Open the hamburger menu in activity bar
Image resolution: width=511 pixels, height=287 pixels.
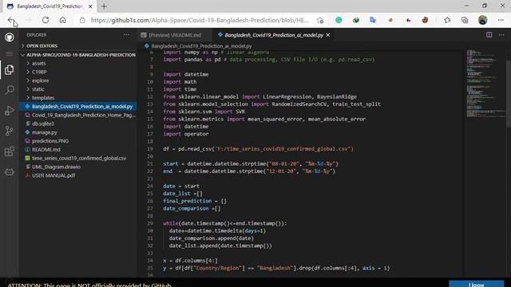tap(9, 53)
